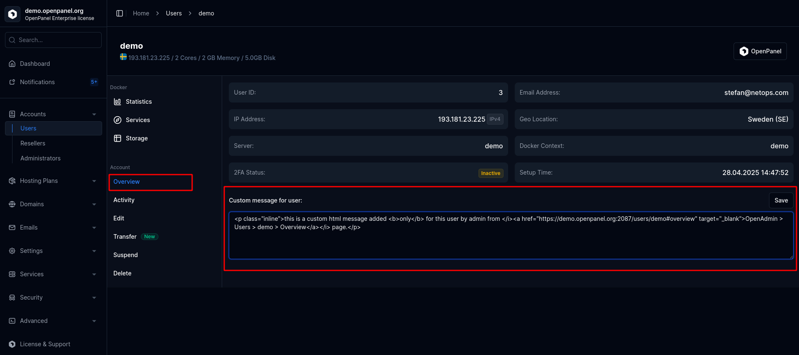Expand the Settings dropdown arrow

(x=94, y=251)
